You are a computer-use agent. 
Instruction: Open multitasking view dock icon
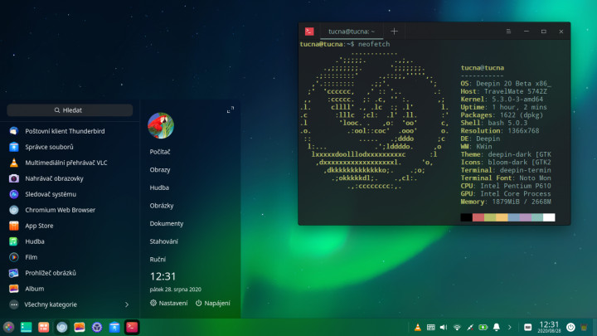point(43,327)
